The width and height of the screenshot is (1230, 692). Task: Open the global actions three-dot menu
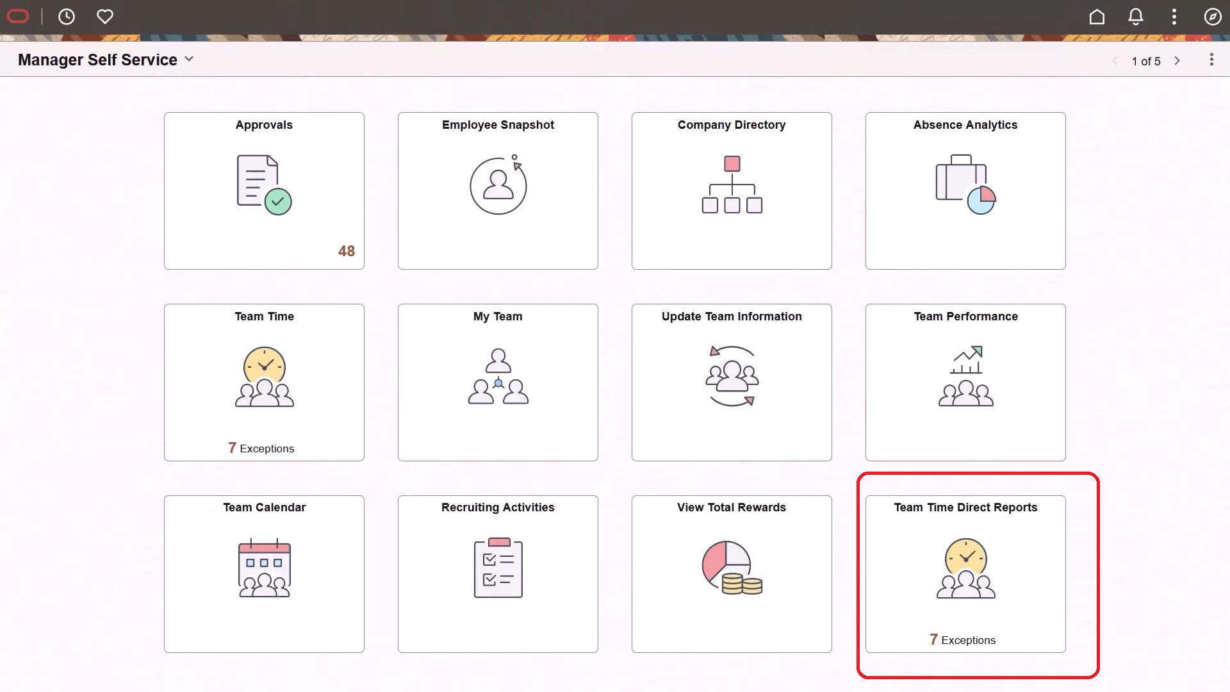[x=1174, y=17]
